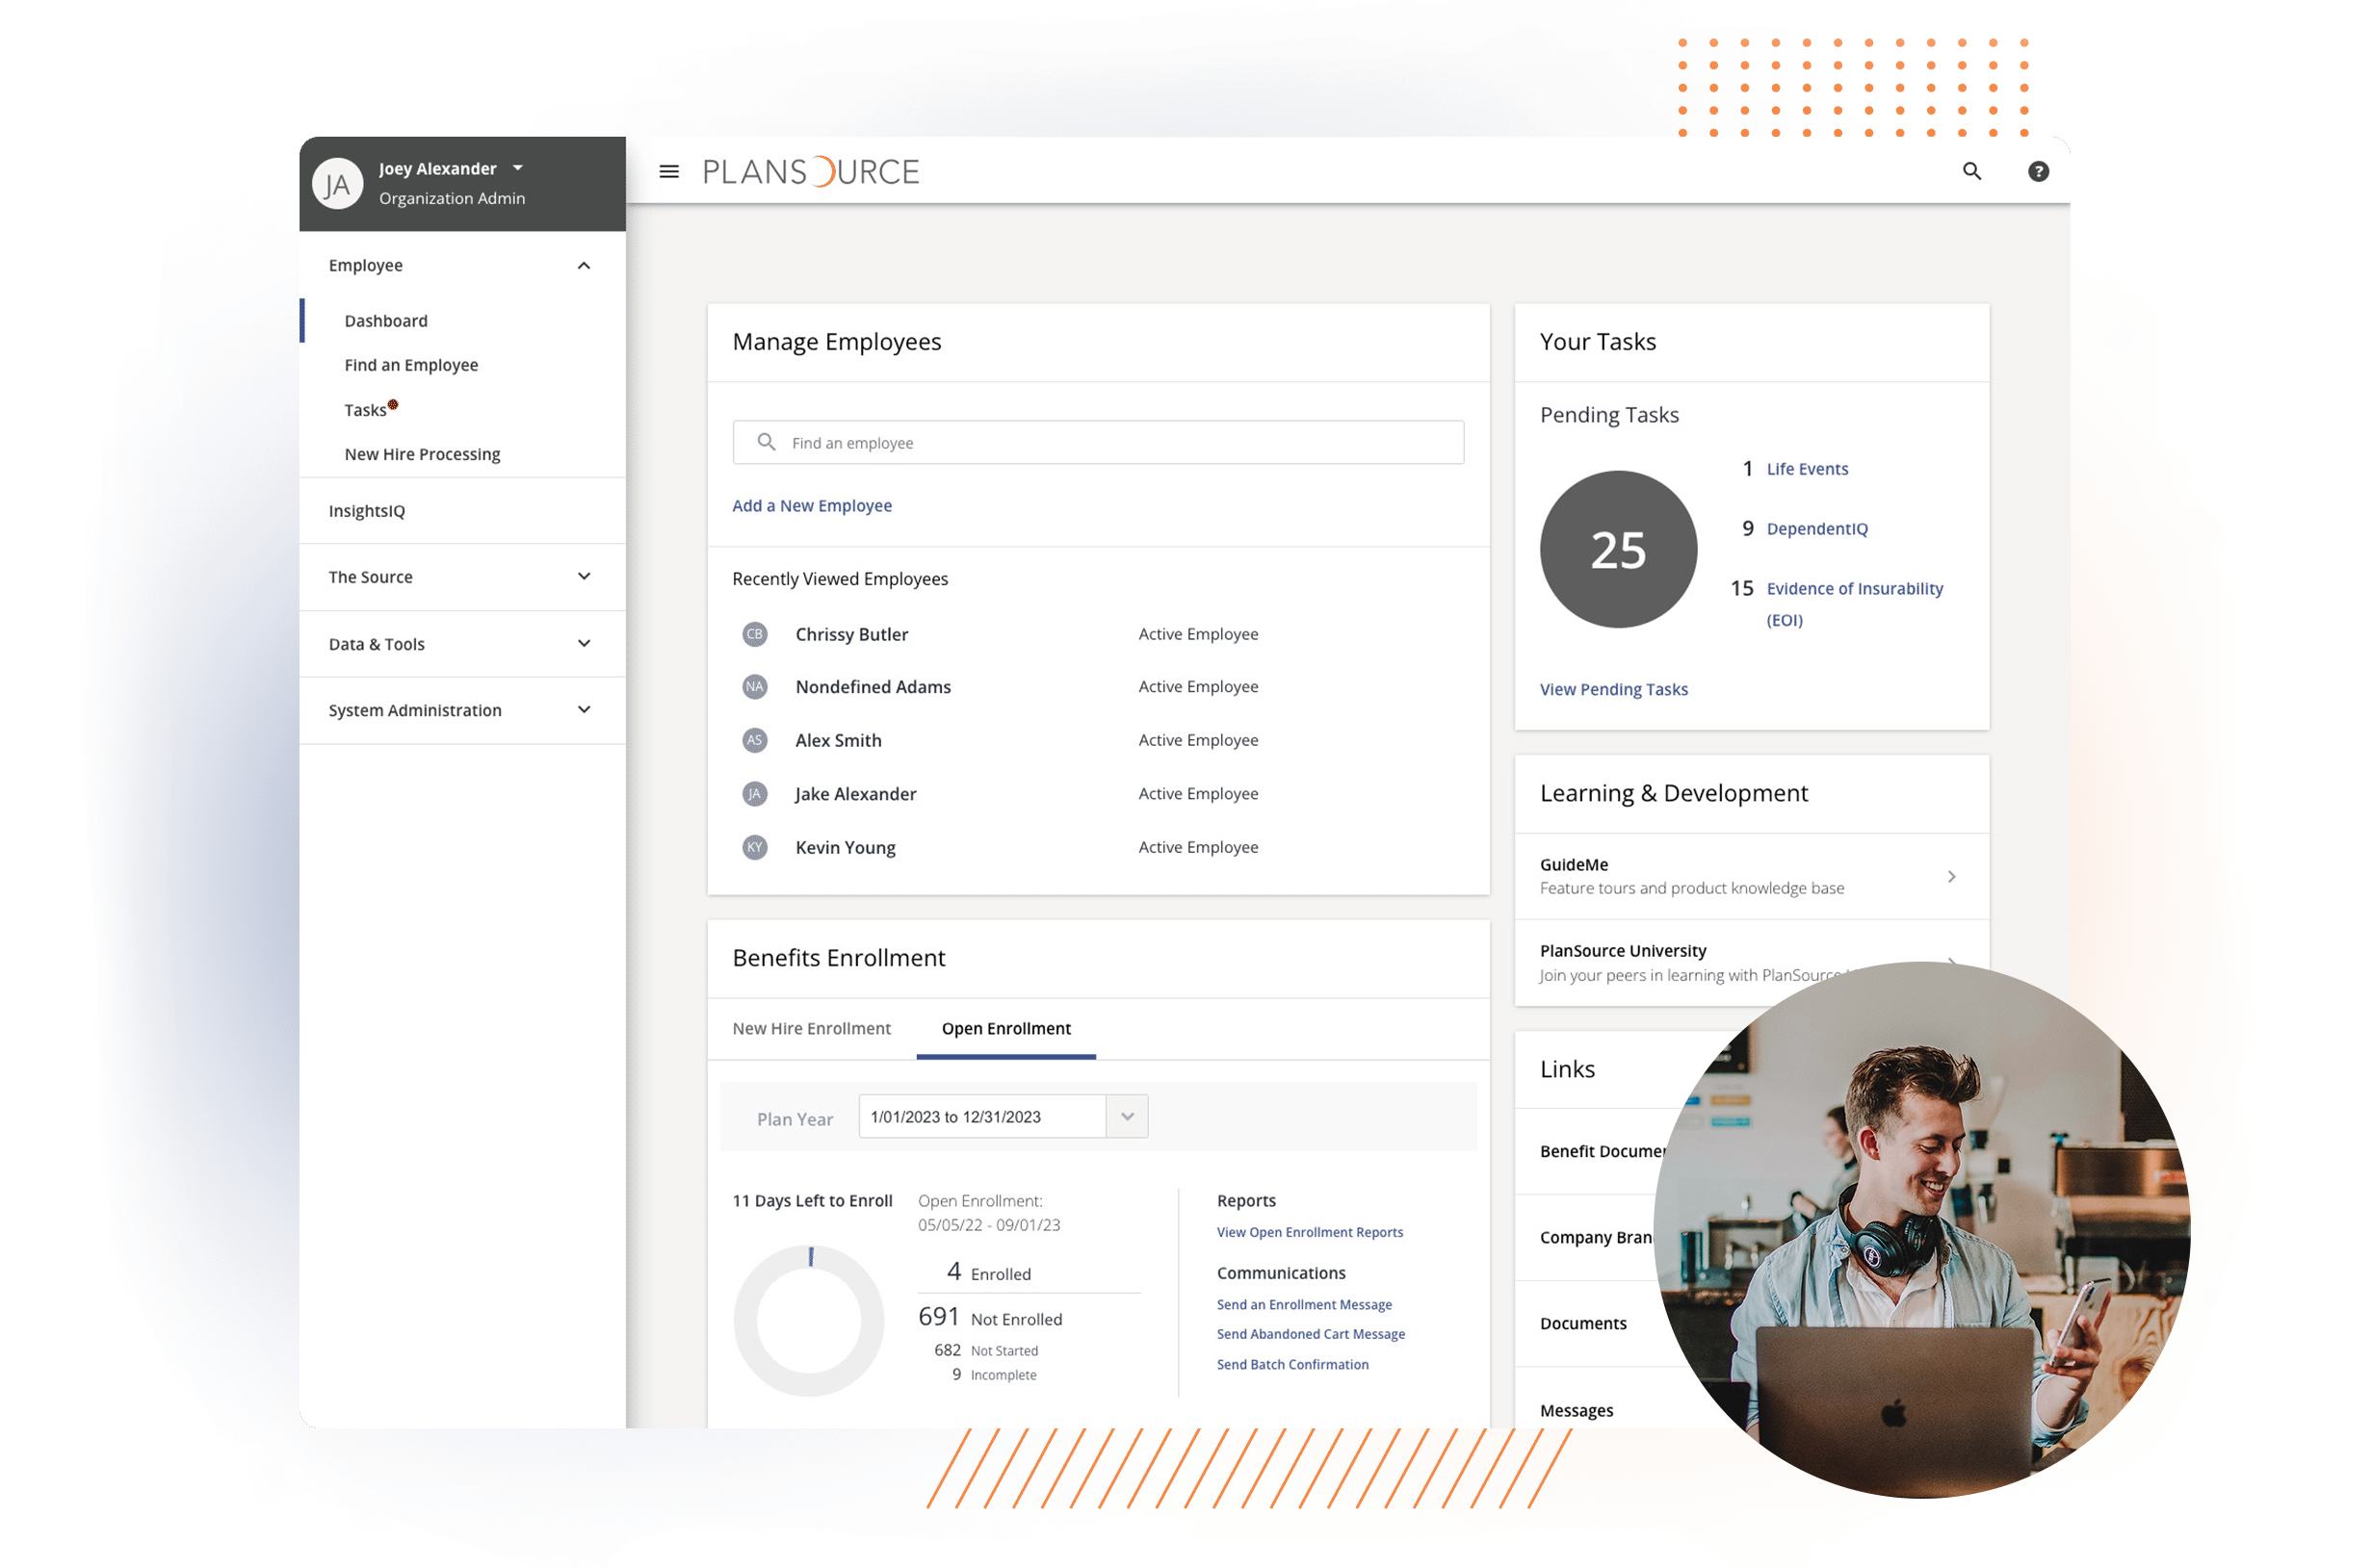Open GuideMe chevron arrow

point(1951,876)
